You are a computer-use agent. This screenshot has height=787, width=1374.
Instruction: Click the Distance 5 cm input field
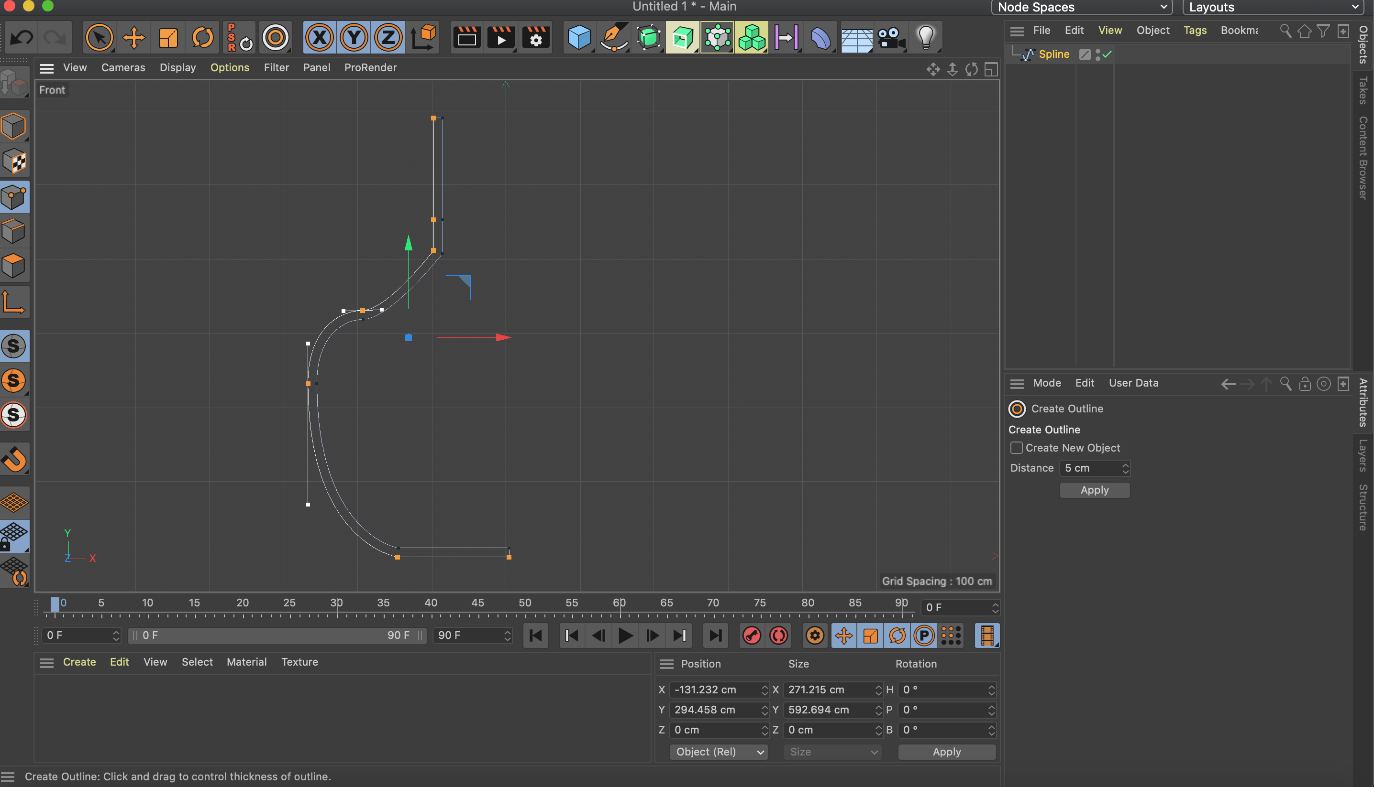point(1089,468)
